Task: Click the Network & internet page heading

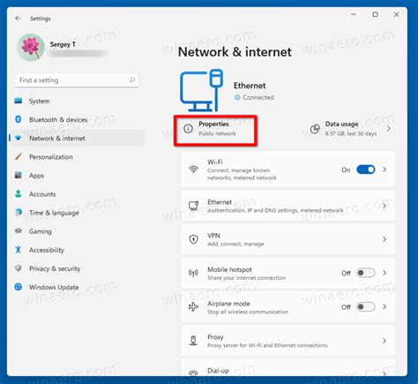Action: (235, 52)
